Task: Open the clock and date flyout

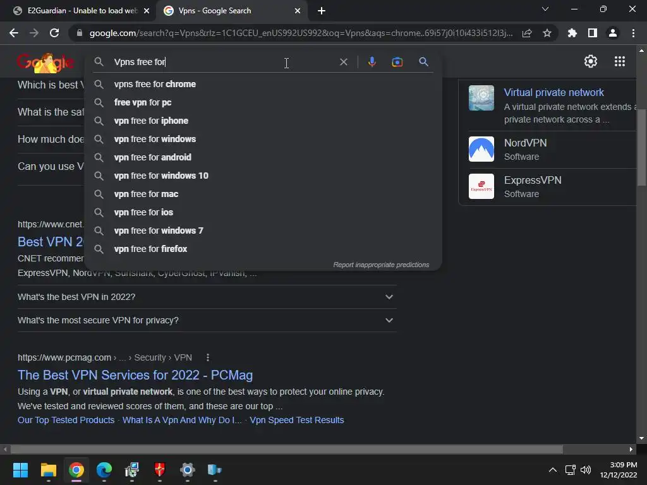Action: click(618, 470)
